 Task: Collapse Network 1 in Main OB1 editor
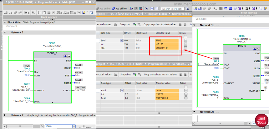pos(5,32)
